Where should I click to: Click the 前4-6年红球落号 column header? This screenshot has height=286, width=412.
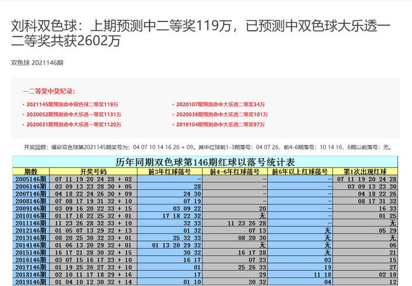point(235,171)
